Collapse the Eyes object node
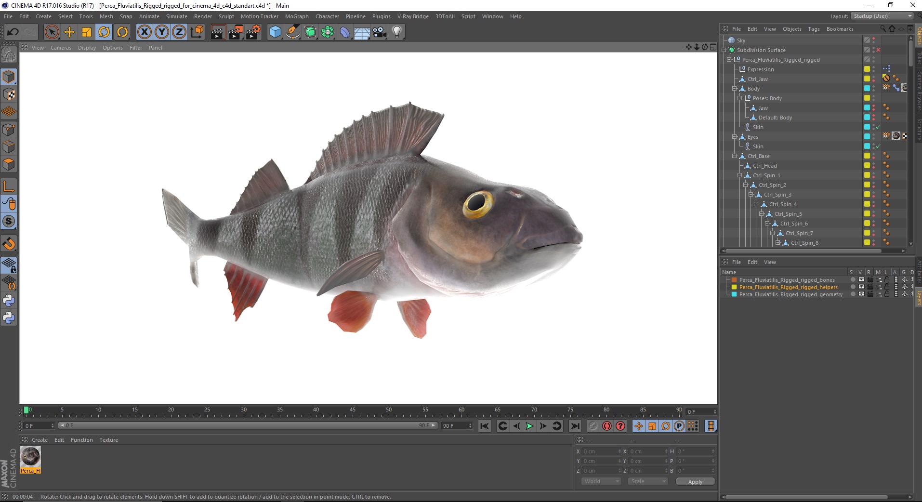This screenshot has height=502, width=922. 735,137
